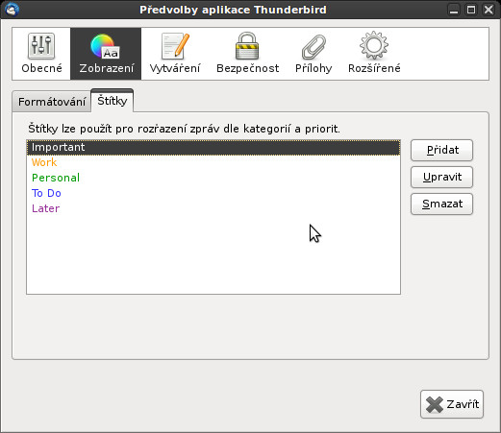Viewport: 501px width, 433px height.
Task: Open the Obecné preferences sliders icon
Action: [41, 46]
